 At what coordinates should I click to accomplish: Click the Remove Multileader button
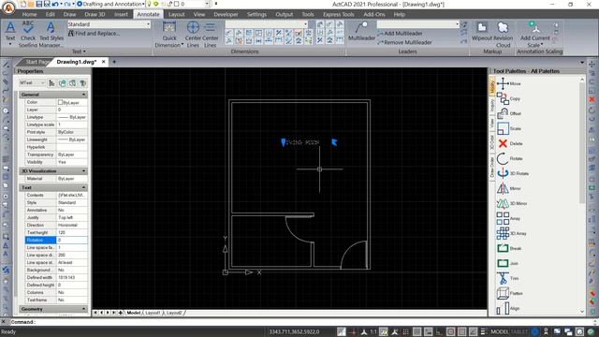click(x=404, y=42)
